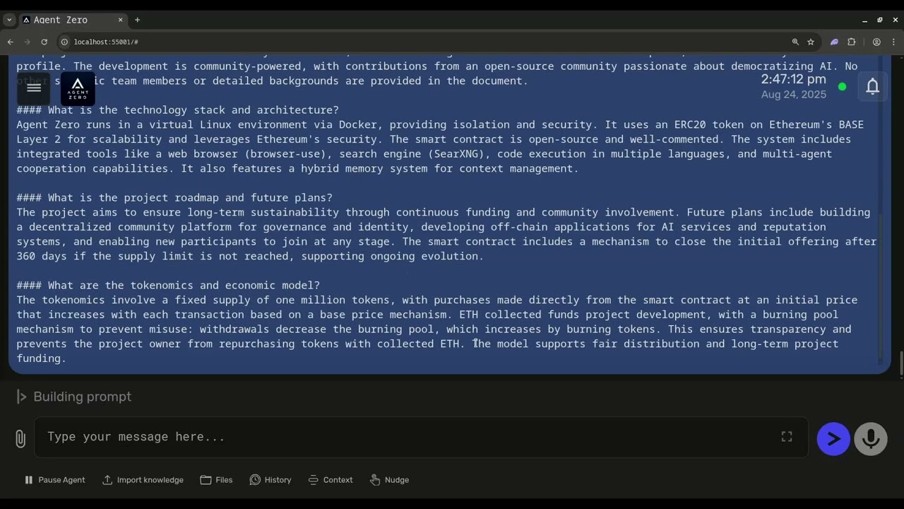
Task: Open the notifications bell
Action: point(872,86)
